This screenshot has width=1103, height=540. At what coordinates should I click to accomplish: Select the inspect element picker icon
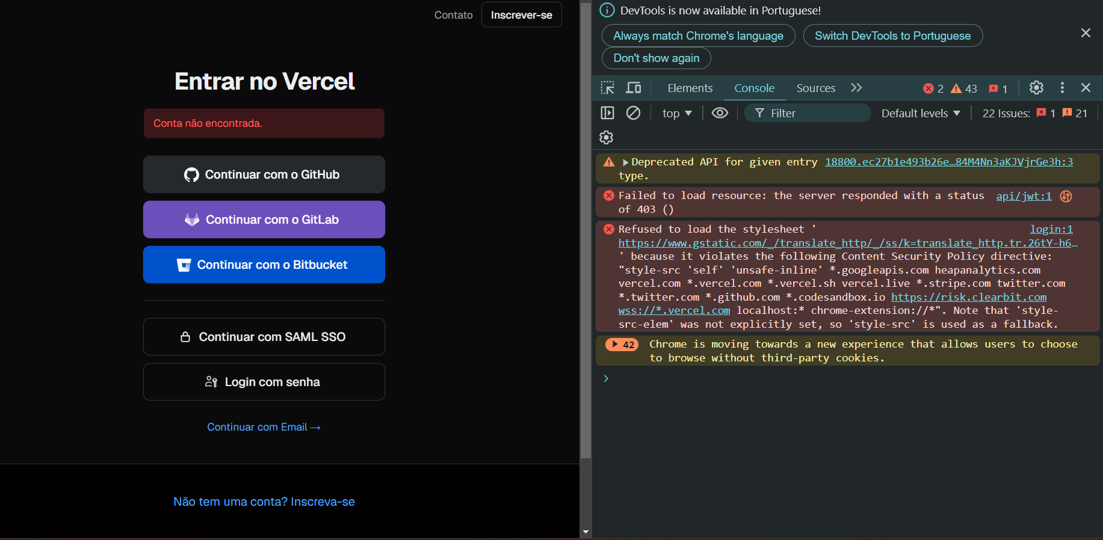click(608, 88)
